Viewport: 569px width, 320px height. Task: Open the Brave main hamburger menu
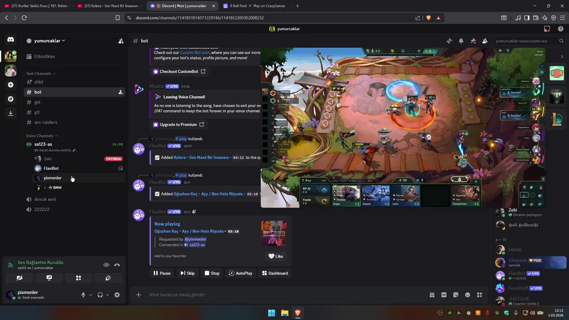click(563, 18)
